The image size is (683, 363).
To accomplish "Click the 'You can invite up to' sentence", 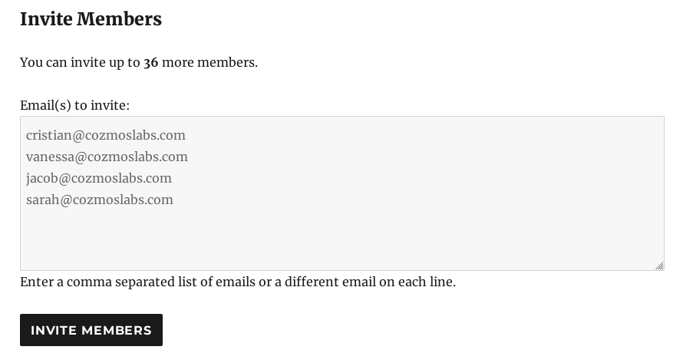I will [x=80, y=63].
